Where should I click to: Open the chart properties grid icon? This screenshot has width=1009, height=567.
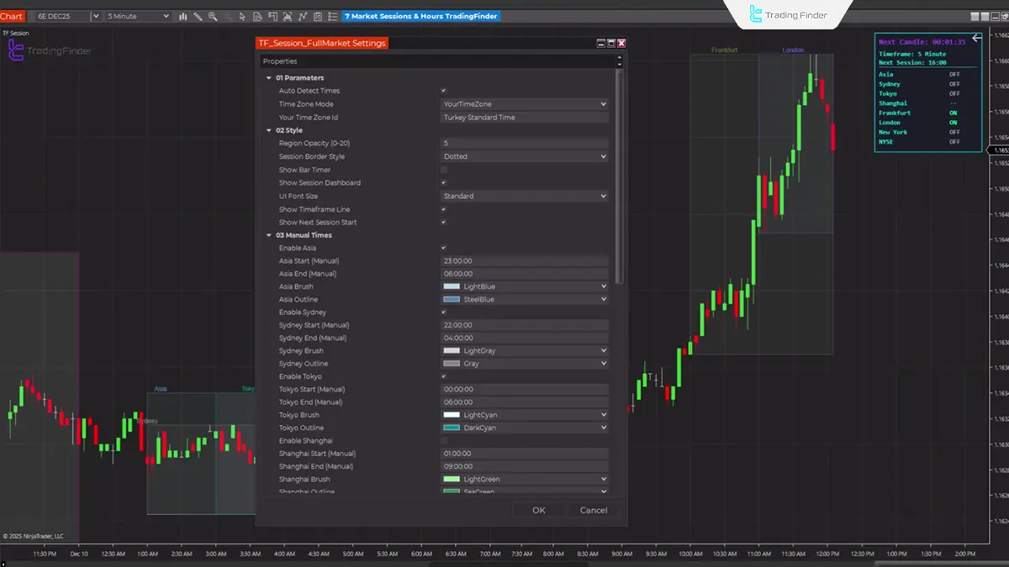[x=317, y=16]
